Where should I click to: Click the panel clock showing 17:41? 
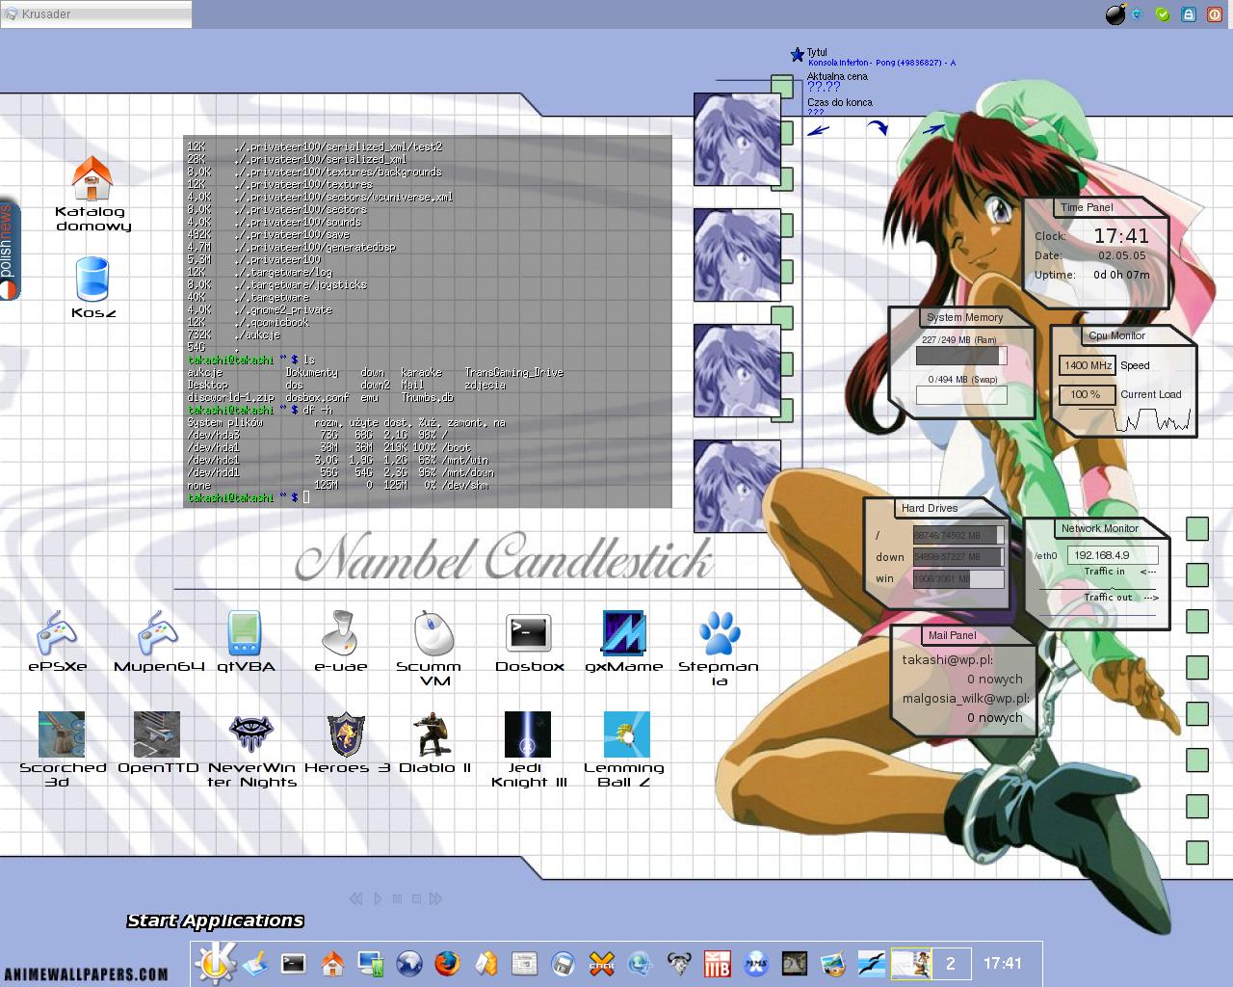coord(1003,963)
